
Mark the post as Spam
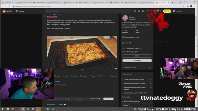coord(92,76)
